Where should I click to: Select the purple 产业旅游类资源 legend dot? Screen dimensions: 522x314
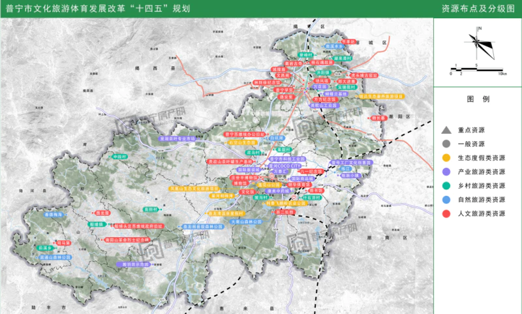[x=446, y=172]
